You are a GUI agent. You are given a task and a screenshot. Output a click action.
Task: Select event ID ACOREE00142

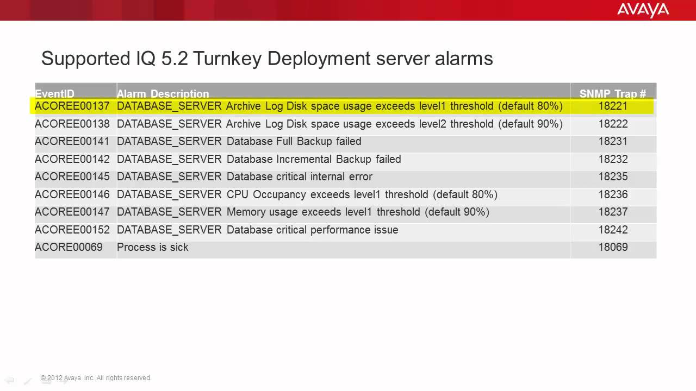(x=72, y=159)
